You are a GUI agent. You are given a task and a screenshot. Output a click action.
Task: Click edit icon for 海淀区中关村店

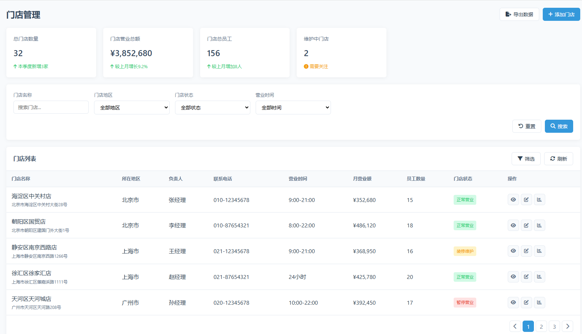click(526, 200)
